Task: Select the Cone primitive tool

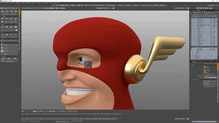Action: [x=16, y=18]
